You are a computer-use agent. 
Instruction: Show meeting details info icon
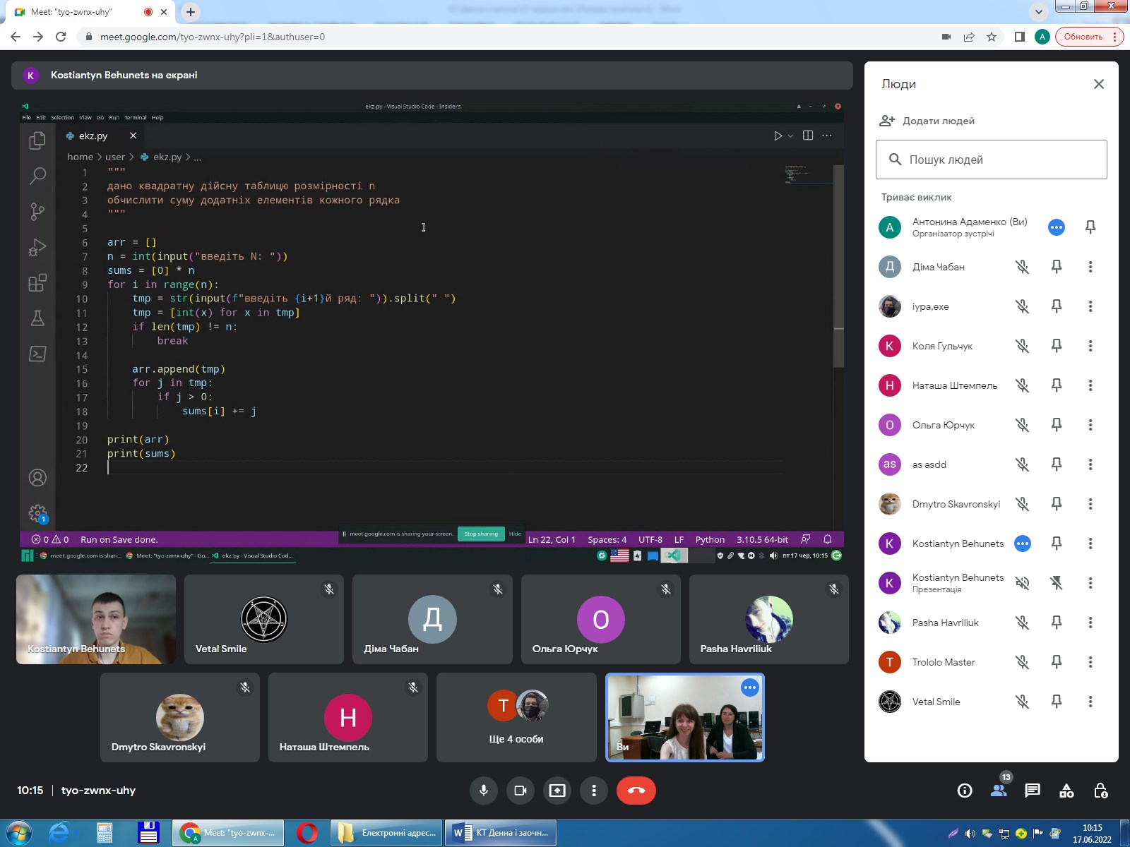click(x=965, y=791)
